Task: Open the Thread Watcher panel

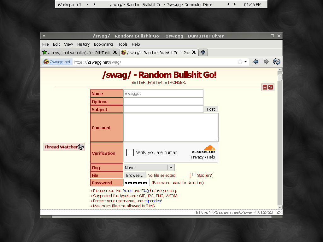Action: [x=64, y=147]
